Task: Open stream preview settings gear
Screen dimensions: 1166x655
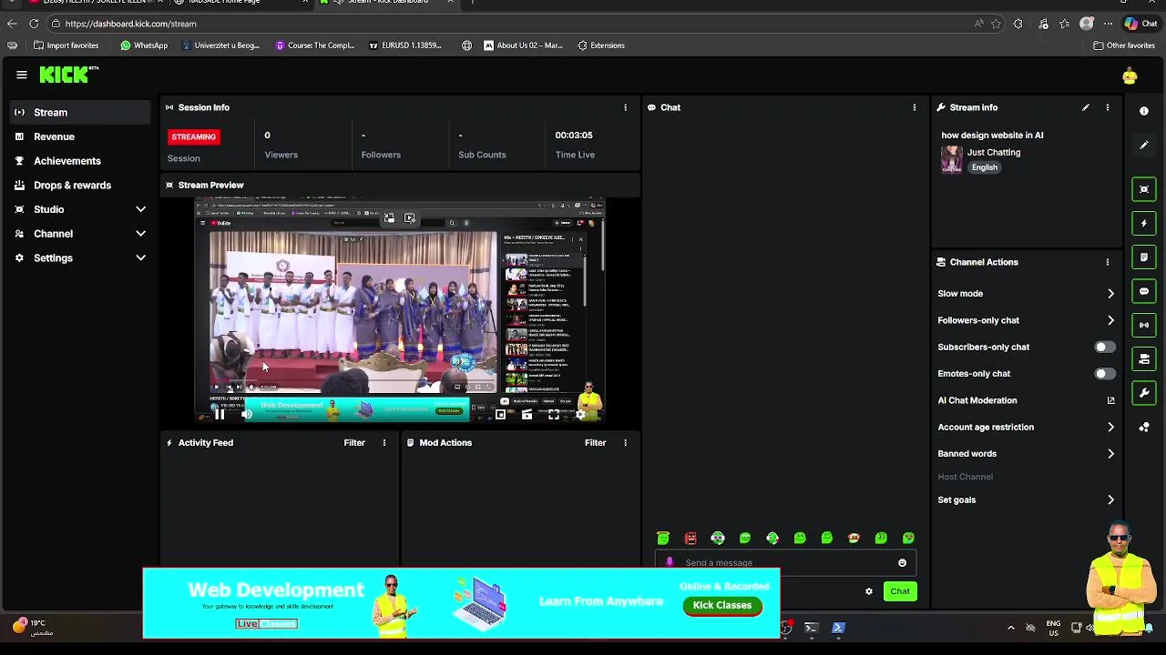Action: [580, 415]
